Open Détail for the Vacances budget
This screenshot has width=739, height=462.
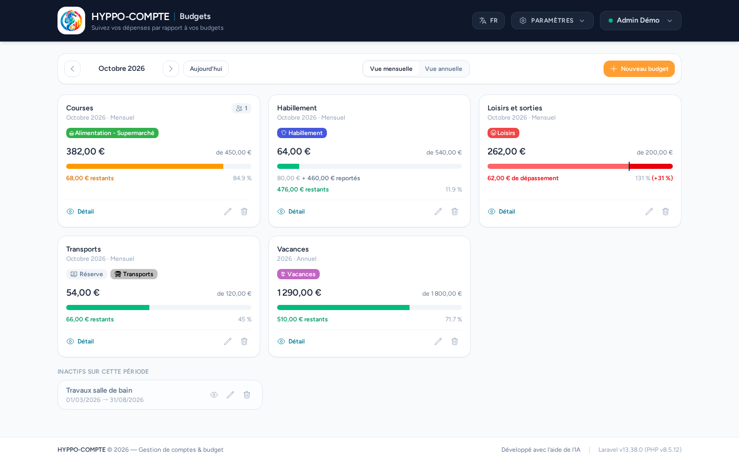(x=291, y=341)
